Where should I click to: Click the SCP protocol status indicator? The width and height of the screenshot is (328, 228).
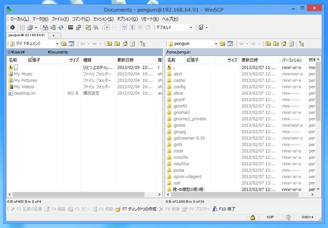270,217
